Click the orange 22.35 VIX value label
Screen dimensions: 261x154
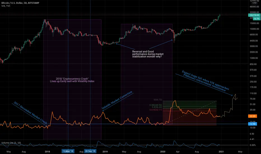252,116
